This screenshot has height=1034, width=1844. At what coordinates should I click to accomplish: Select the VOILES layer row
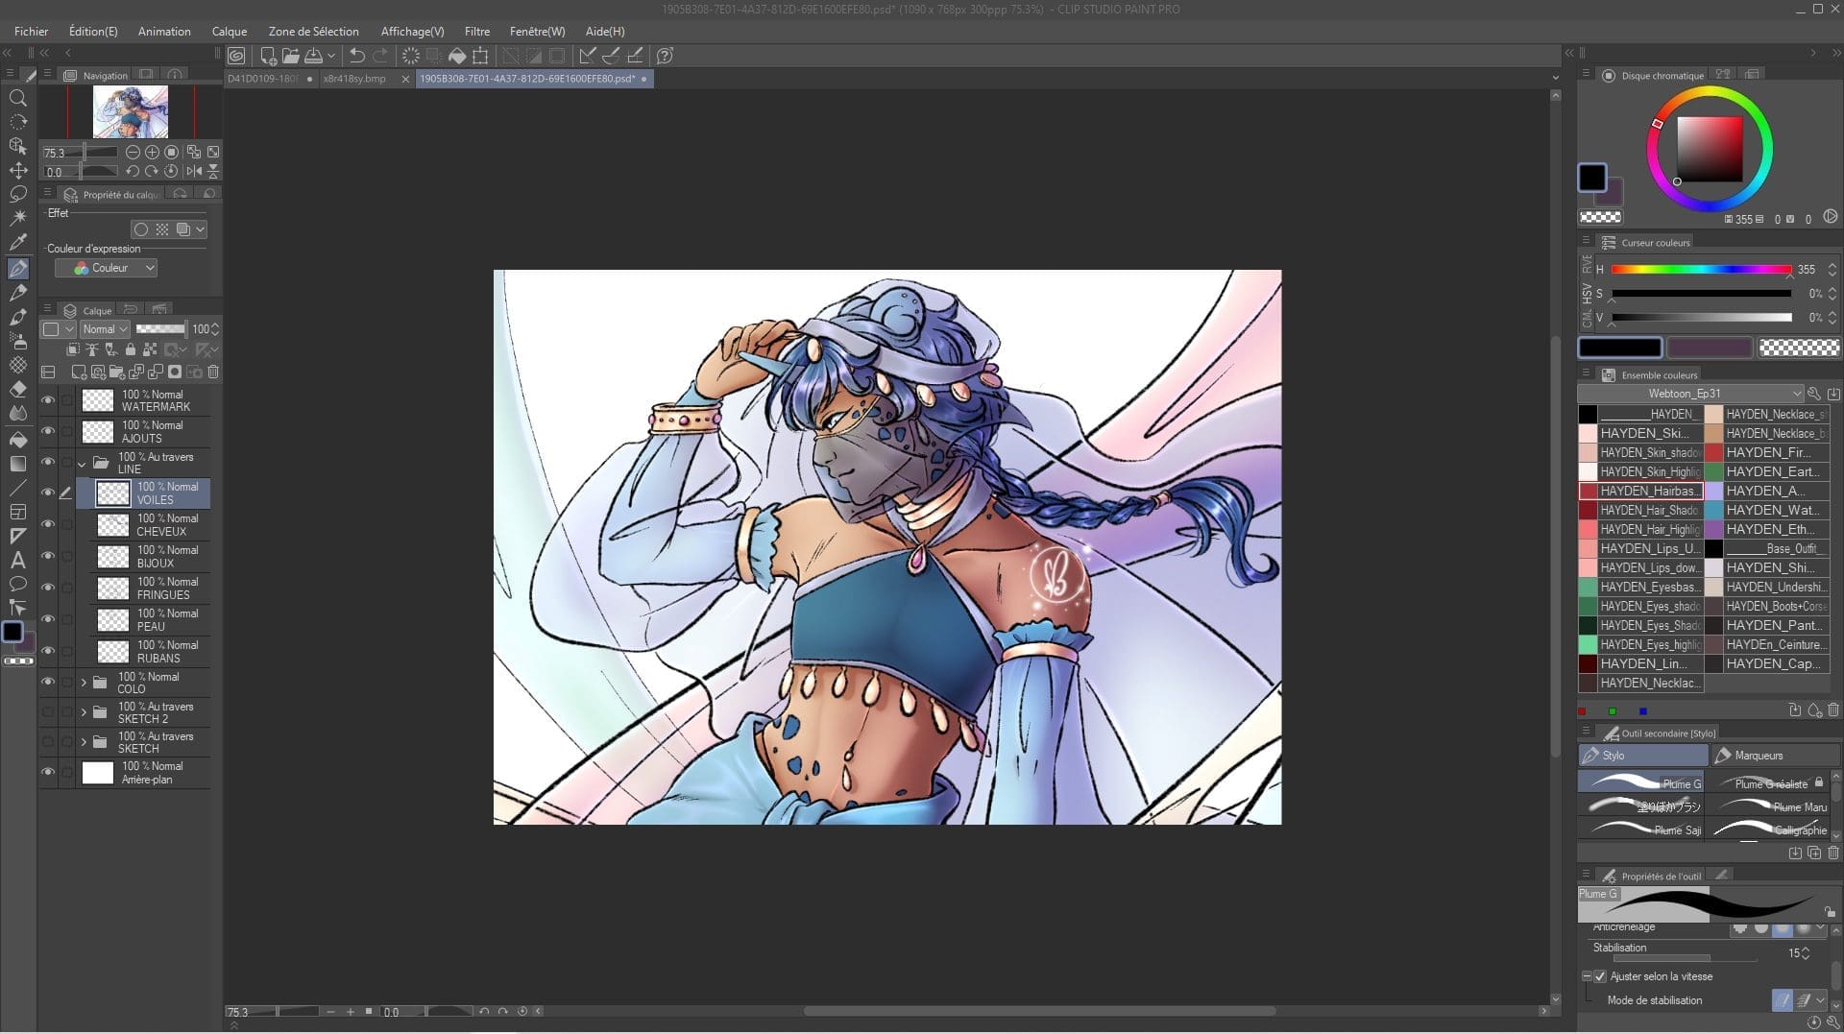coord(142,493)
